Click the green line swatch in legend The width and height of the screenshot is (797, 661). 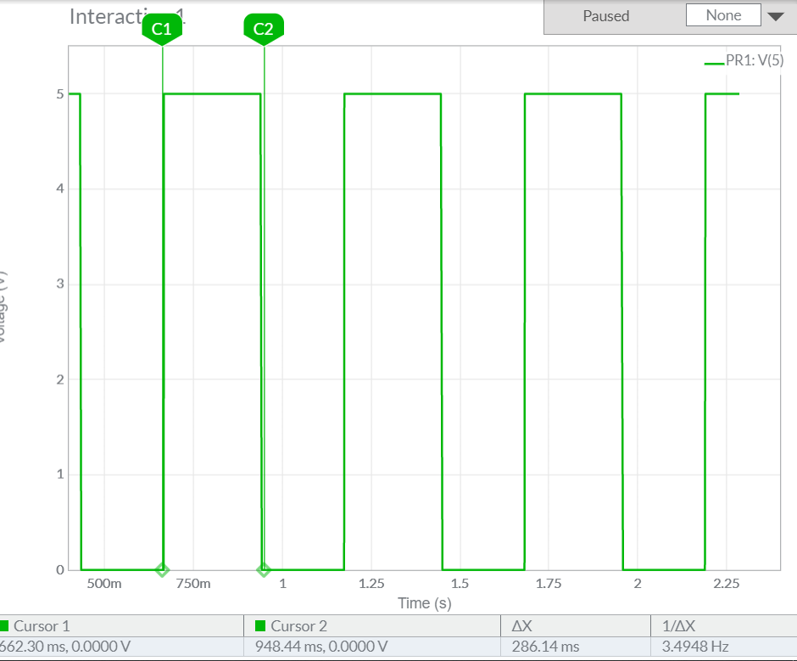click(714, 62)
